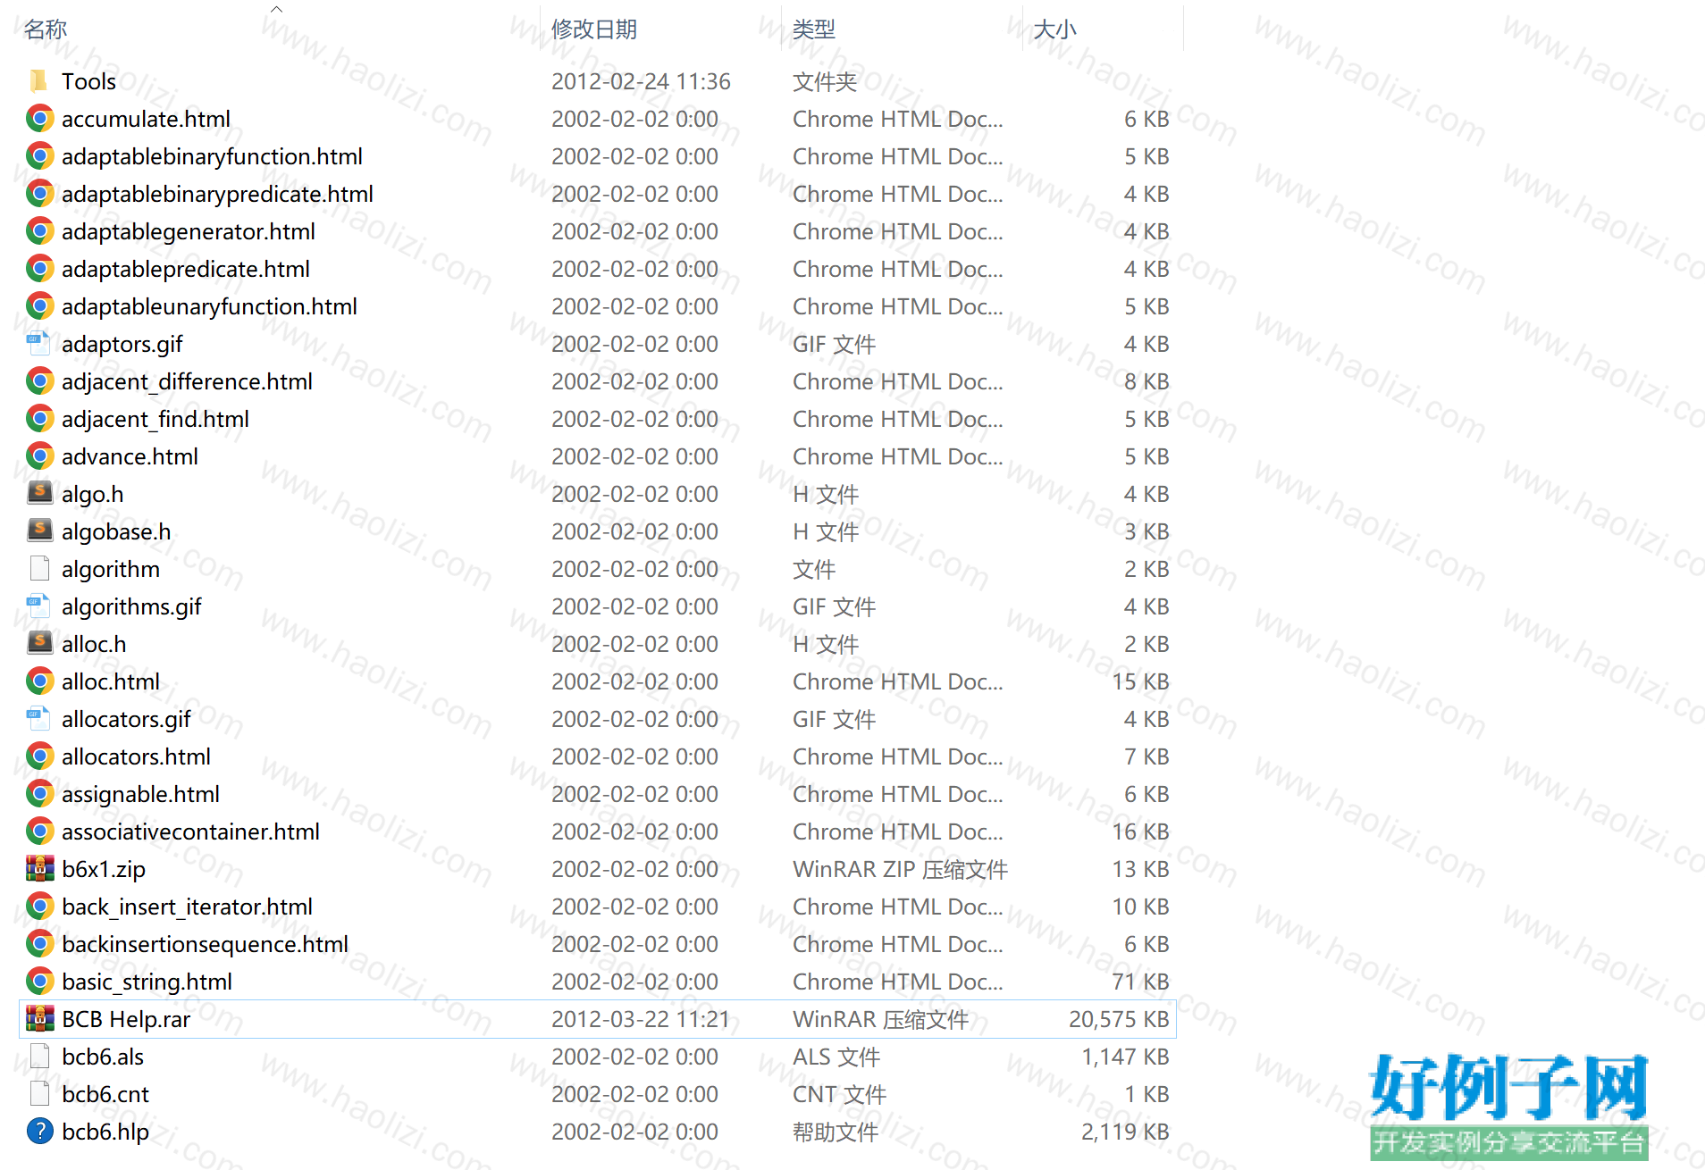
Task: Click the 71 KB size value
Action: [1140, 982]
